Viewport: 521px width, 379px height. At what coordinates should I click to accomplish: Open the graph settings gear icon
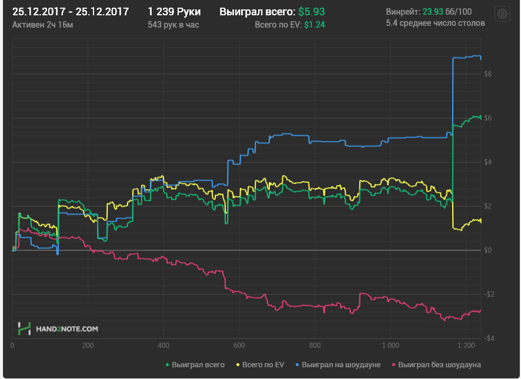502,14
